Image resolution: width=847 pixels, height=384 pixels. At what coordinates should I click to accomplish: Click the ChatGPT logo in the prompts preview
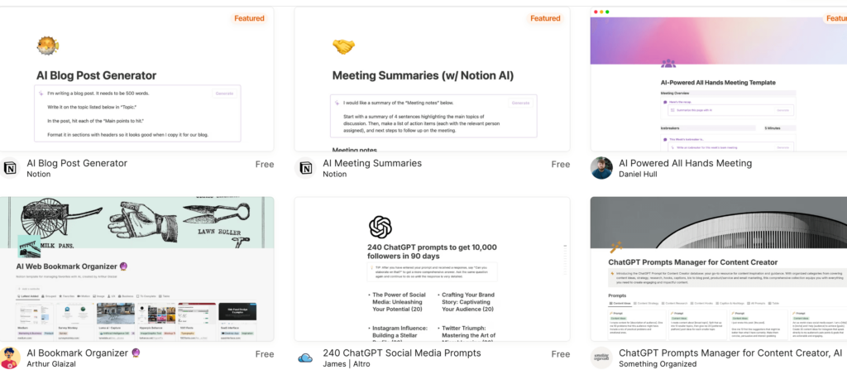[x=380, y=227]
